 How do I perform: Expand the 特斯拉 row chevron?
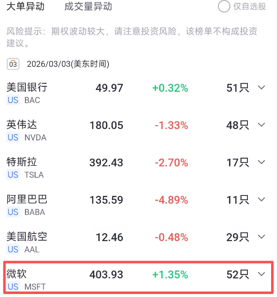tap(261, 162)
